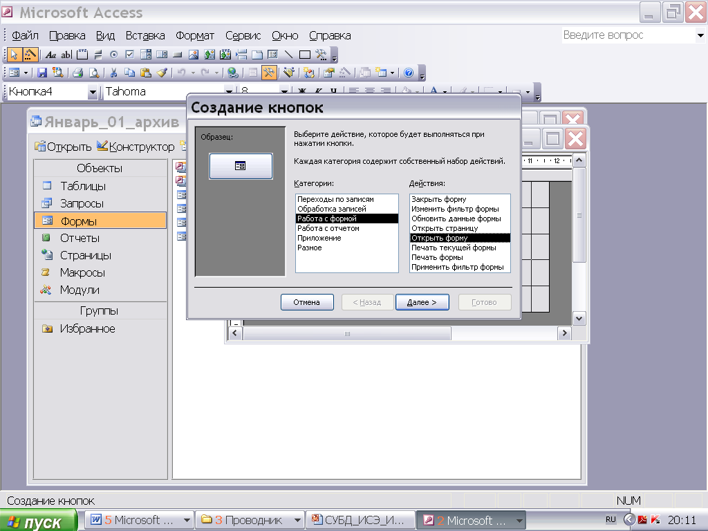Select the Option Group tool
The image size is (708, 531).
tap(82, 55)
